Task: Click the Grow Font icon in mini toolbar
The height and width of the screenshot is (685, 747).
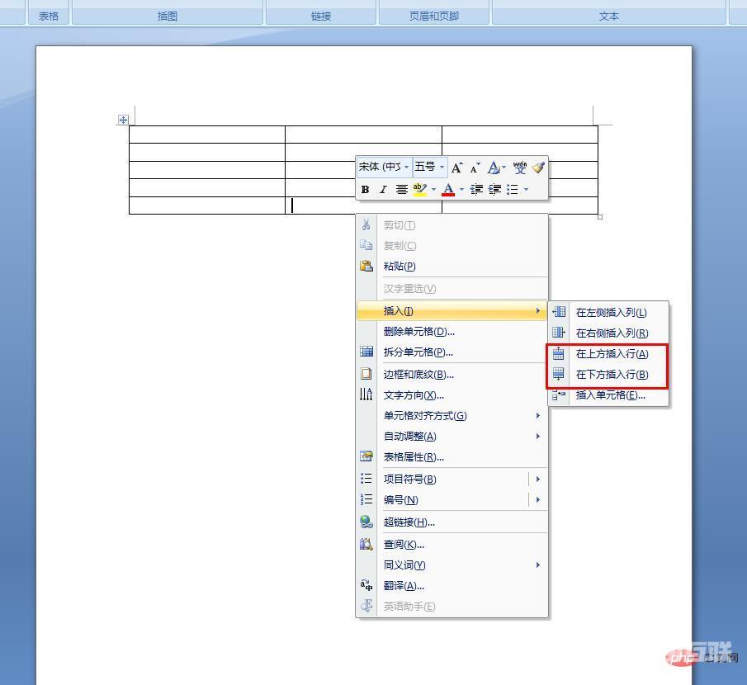Action: (x=456, y=168)
